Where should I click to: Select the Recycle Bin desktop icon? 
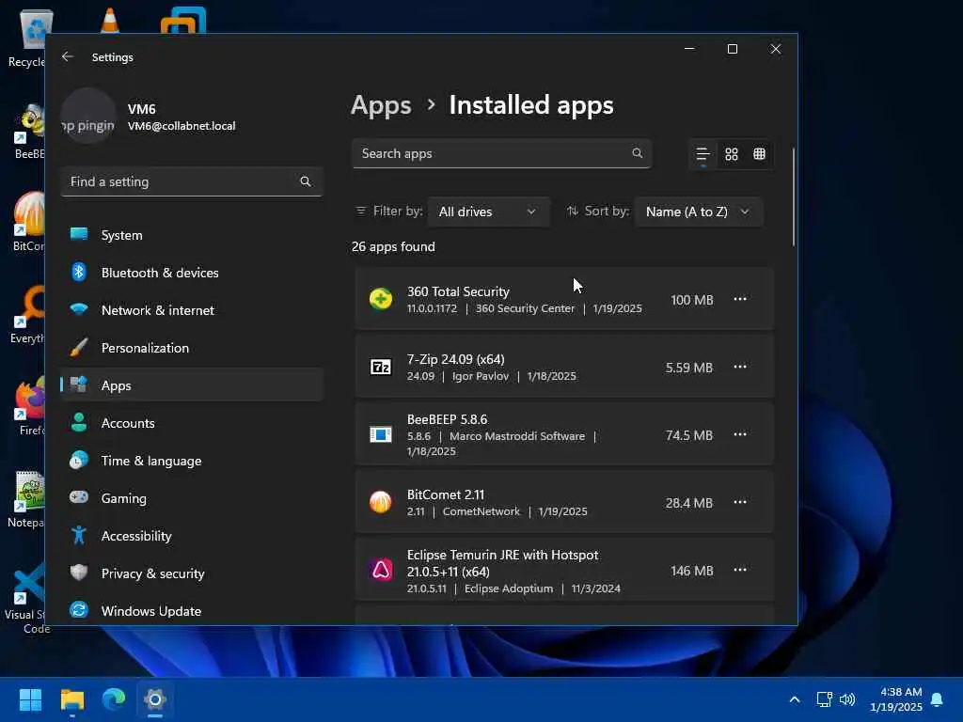point(27,38)
